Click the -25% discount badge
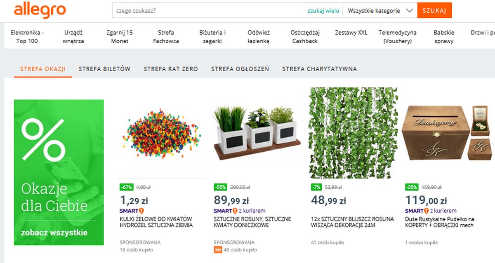 412,187
